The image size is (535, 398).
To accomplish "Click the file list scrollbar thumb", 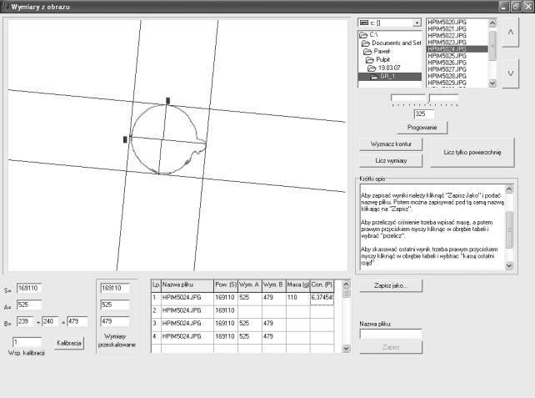I will 492,45.
